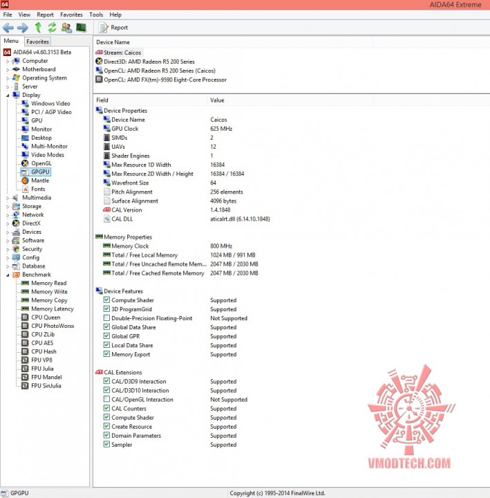Click the Field column header

tap(151, 100)
